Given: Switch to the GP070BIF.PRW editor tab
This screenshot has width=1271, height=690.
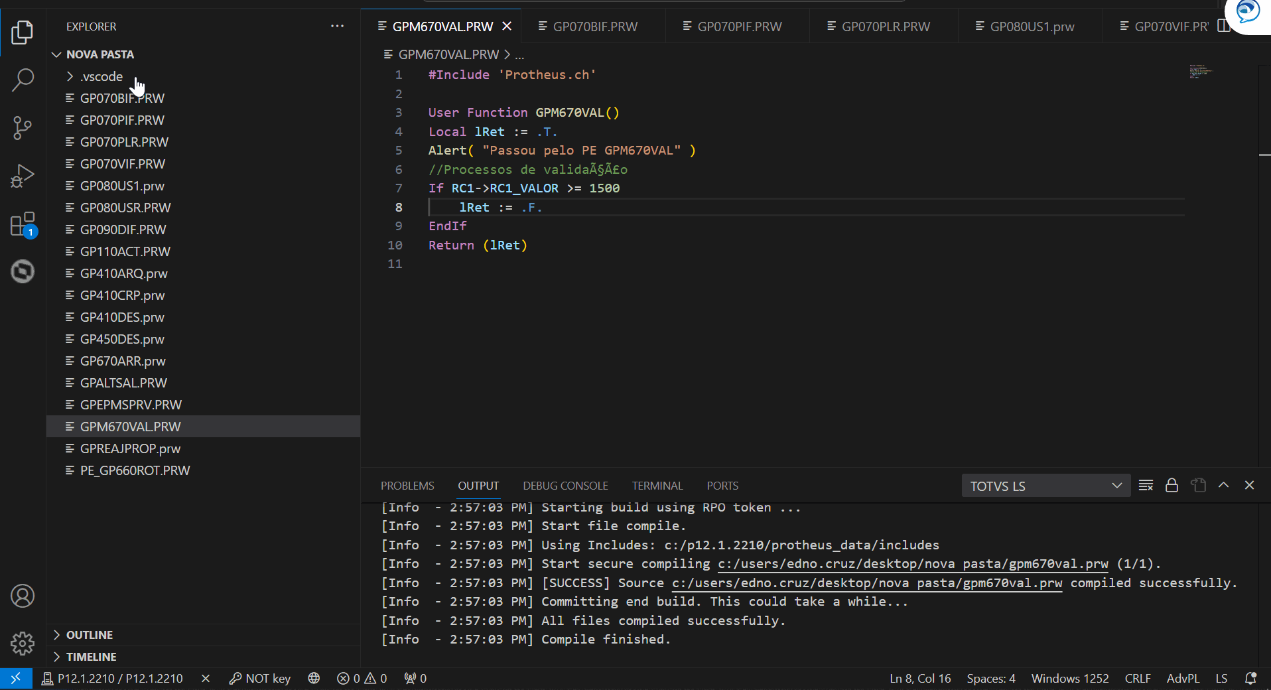Looking at the screenshot, I should [x=594, y=27].
